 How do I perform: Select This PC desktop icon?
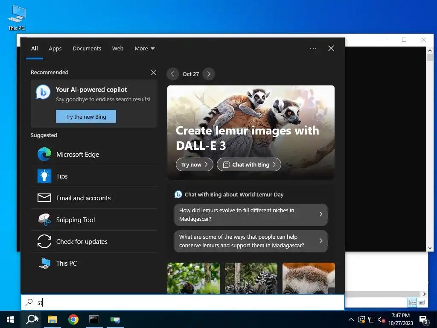[17, 18]
